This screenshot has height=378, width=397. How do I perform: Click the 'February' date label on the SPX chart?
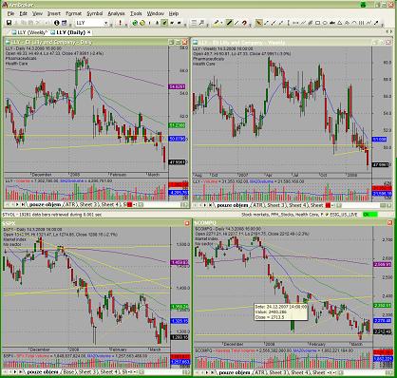[x=118, y=350]
